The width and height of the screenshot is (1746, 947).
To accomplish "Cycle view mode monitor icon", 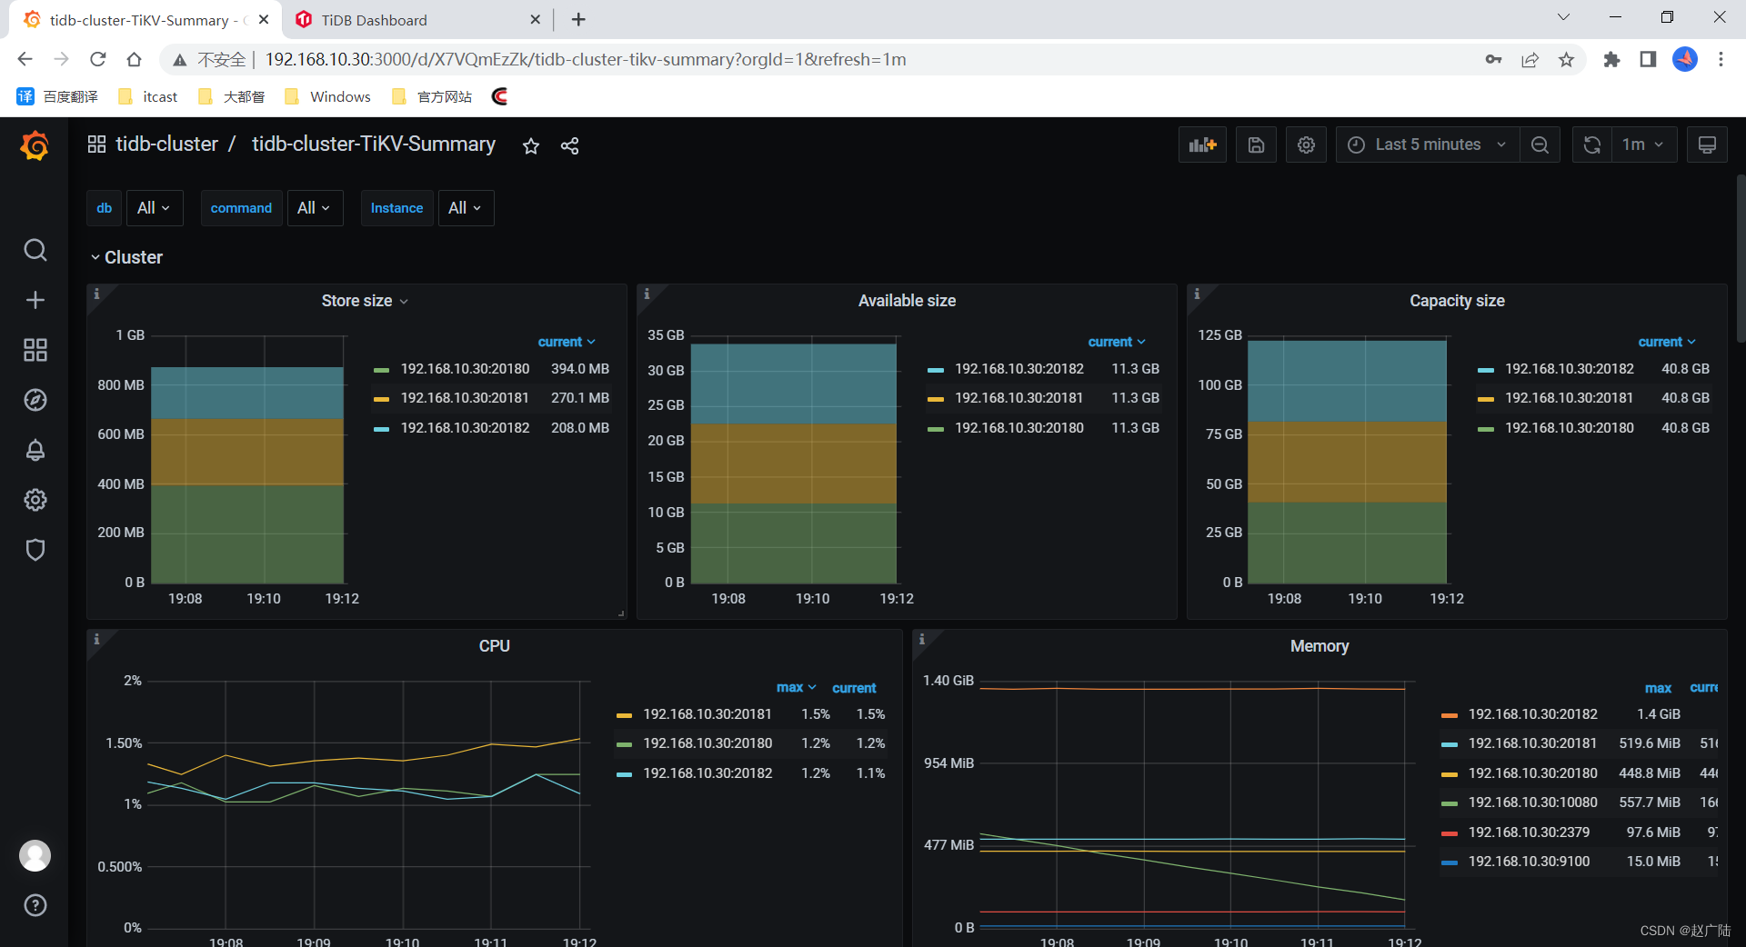I will pos(1707,145).
